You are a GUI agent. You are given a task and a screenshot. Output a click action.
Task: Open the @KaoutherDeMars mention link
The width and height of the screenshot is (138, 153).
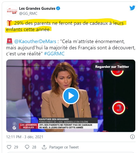click(35, 42)
